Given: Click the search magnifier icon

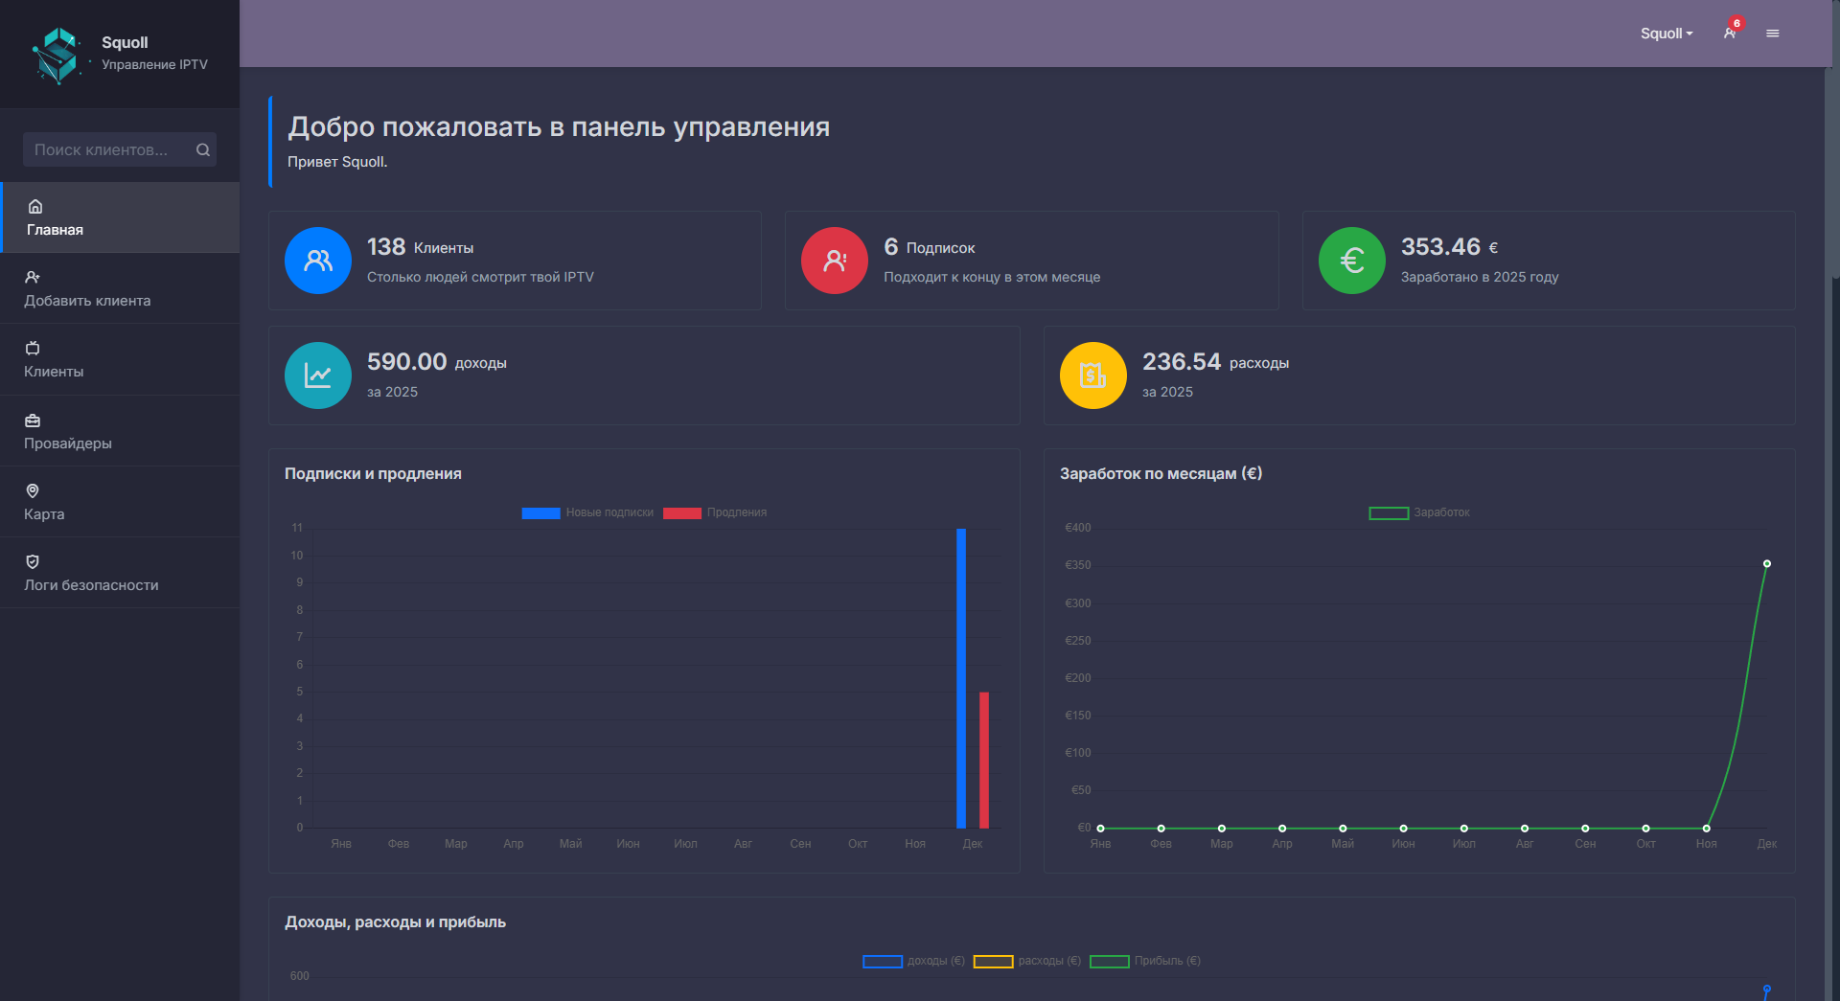Looking at the screenshot, I should pos(203,150).
